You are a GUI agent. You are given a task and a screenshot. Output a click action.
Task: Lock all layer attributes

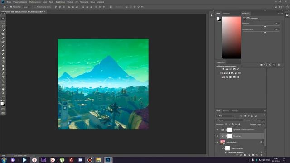tap(239, 125)
